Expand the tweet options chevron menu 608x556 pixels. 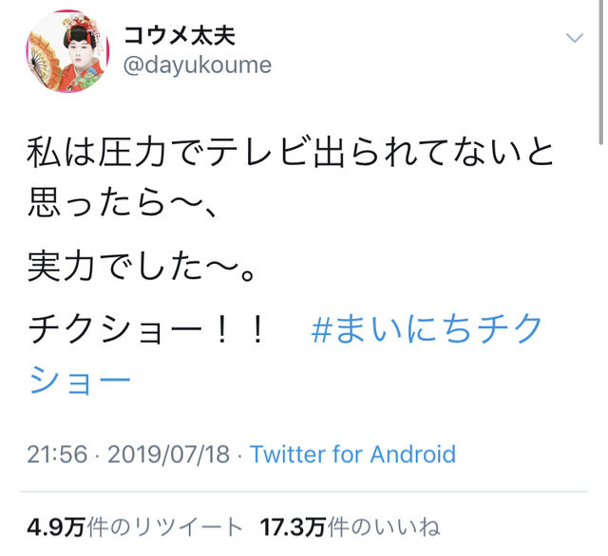[x=574, y=38]
